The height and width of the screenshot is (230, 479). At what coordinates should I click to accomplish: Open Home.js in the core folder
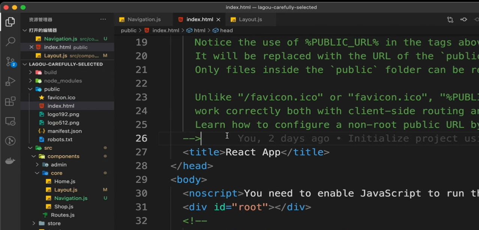click(65, 182)
